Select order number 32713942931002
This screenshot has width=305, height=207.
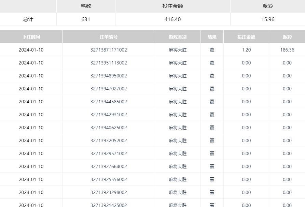coord(109,115)
